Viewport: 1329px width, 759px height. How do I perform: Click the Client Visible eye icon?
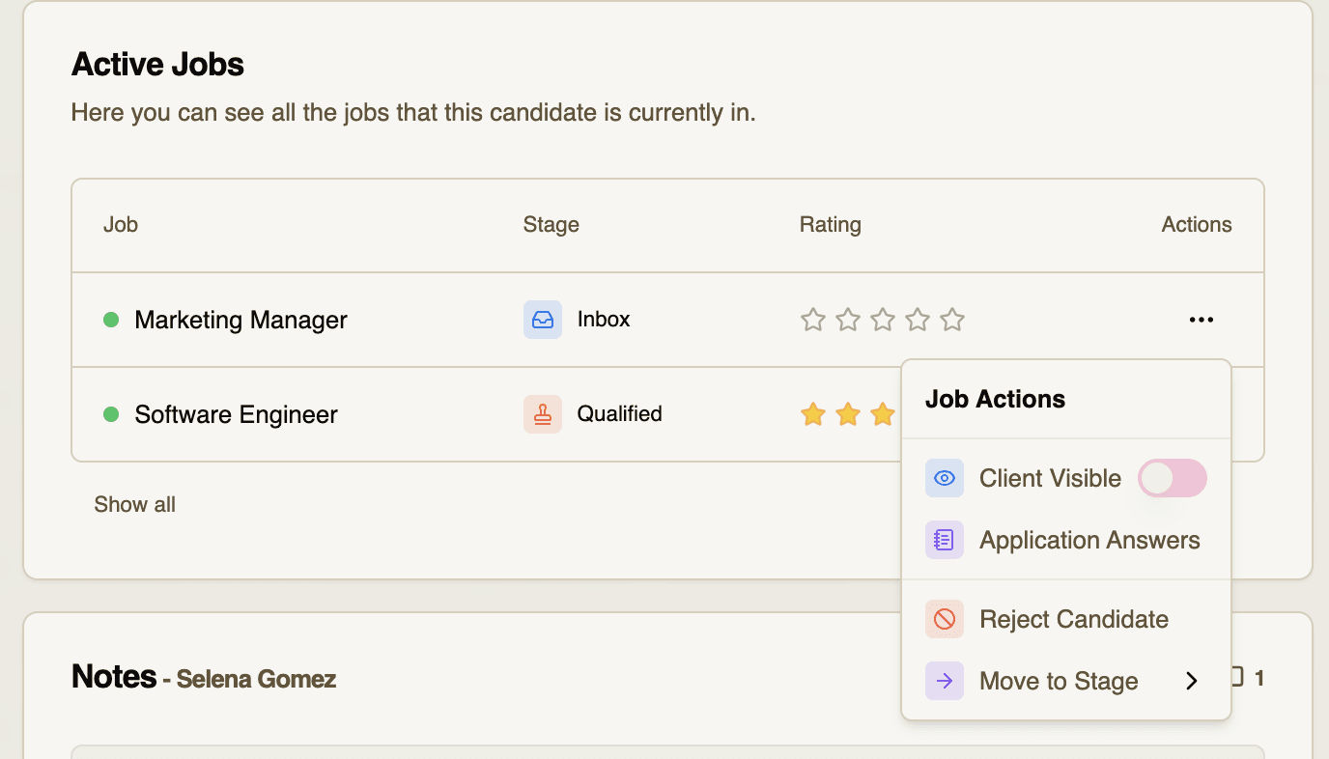click(945, 478)
